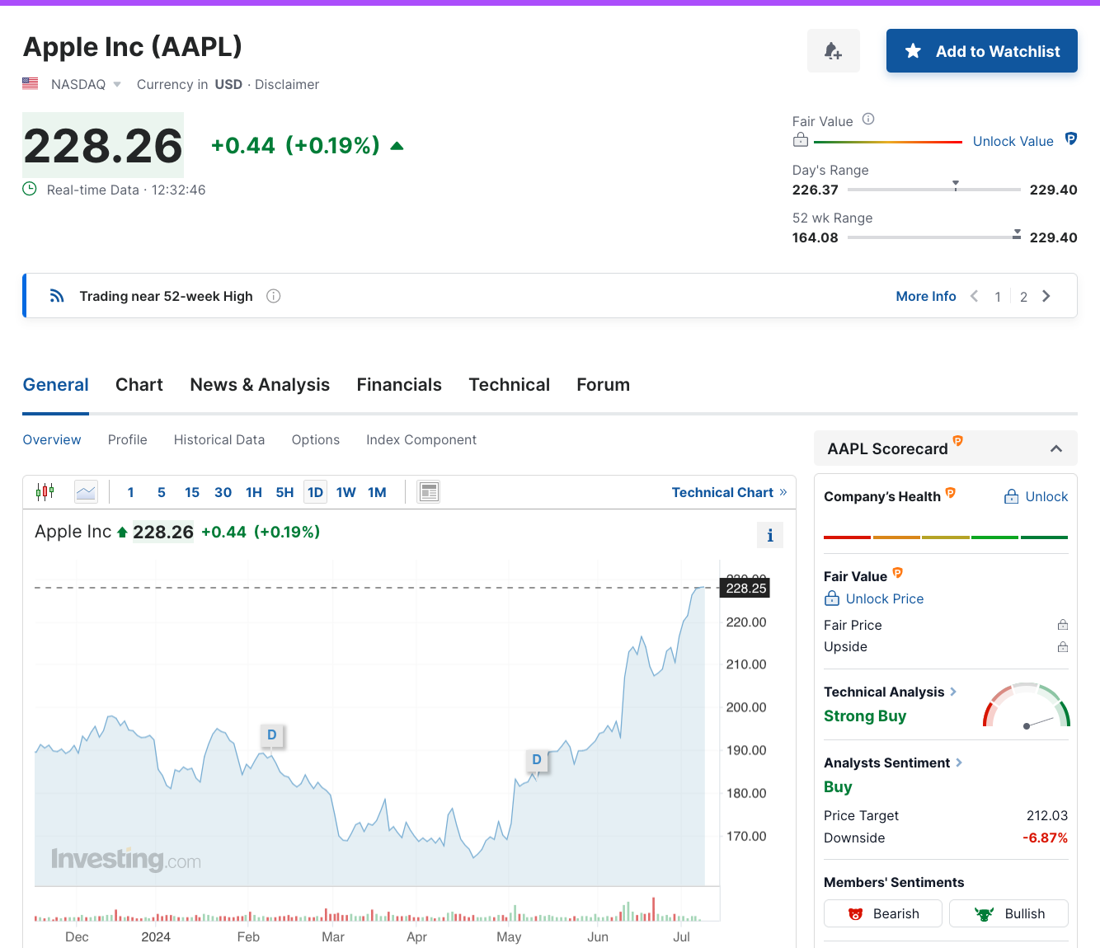
Task: Select the 5H chart interval
Action: (284, 492)
